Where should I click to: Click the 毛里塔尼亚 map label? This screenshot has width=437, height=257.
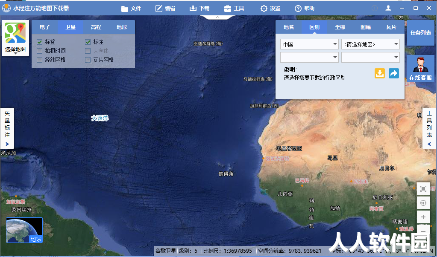pyautogui.click(x=289, y=148)
